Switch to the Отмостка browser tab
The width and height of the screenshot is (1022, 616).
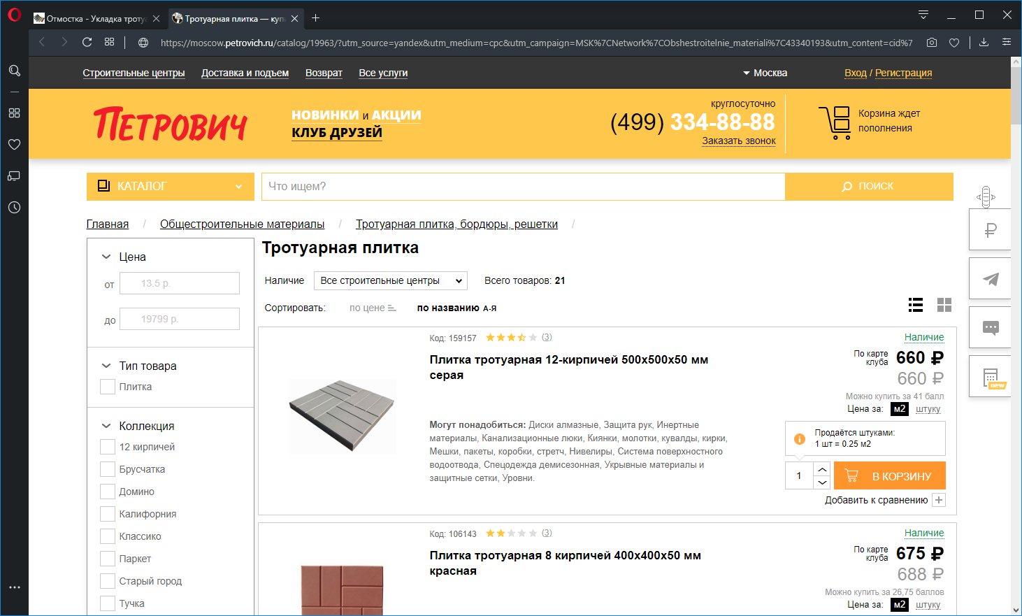[97, 19]
